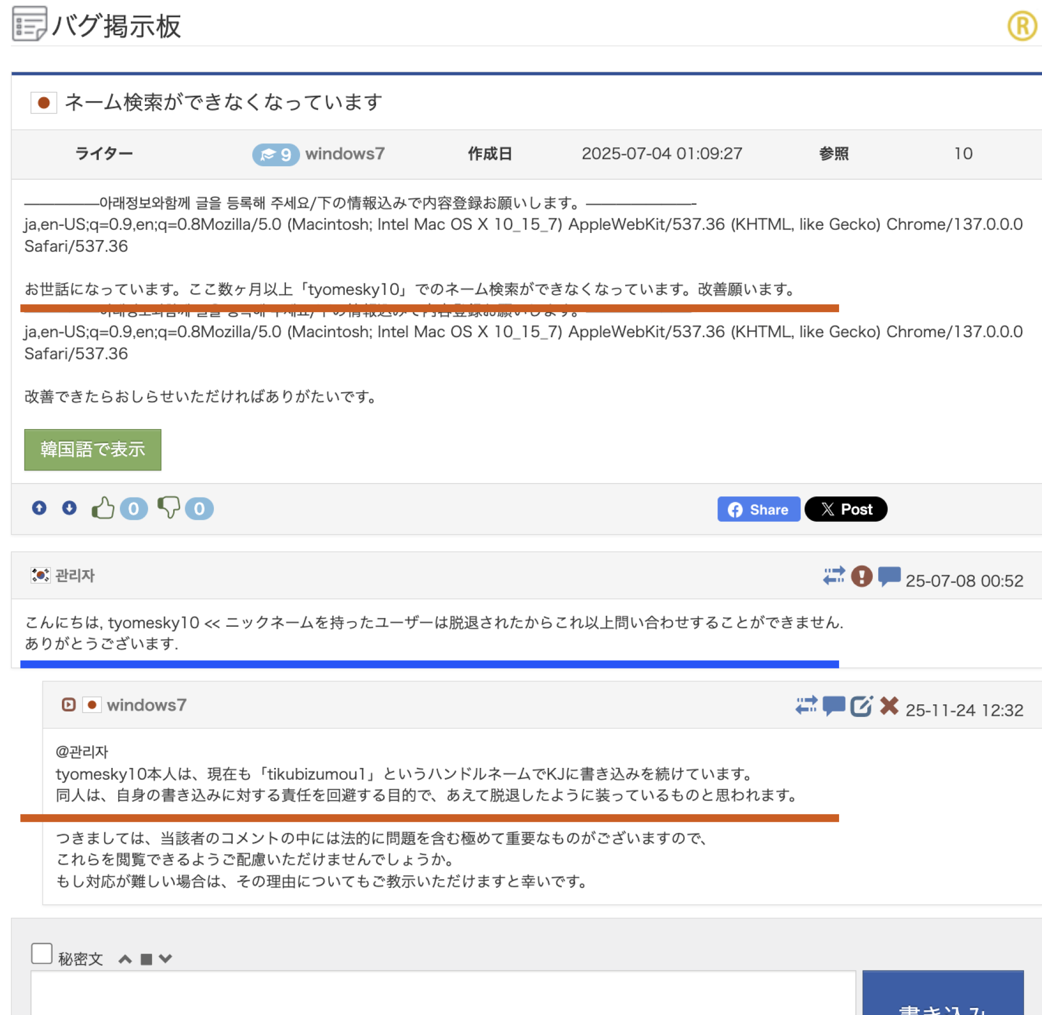Image resolution: width=1042 pixels, height=1015 pixels.
Task: Share post on Facebook
Action: (x=758, y=509)
